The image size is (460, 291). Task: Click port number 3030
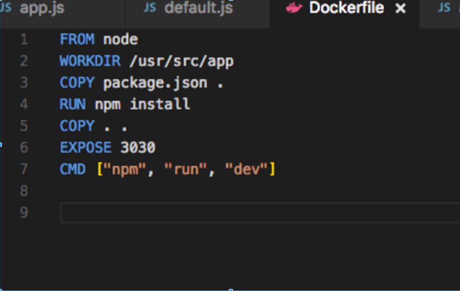[138, 147]
